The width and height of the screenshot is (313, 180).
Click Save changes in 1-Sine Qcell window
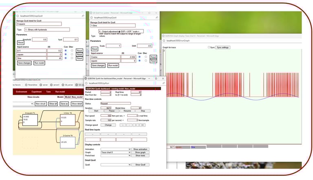[x=98, y=66]
